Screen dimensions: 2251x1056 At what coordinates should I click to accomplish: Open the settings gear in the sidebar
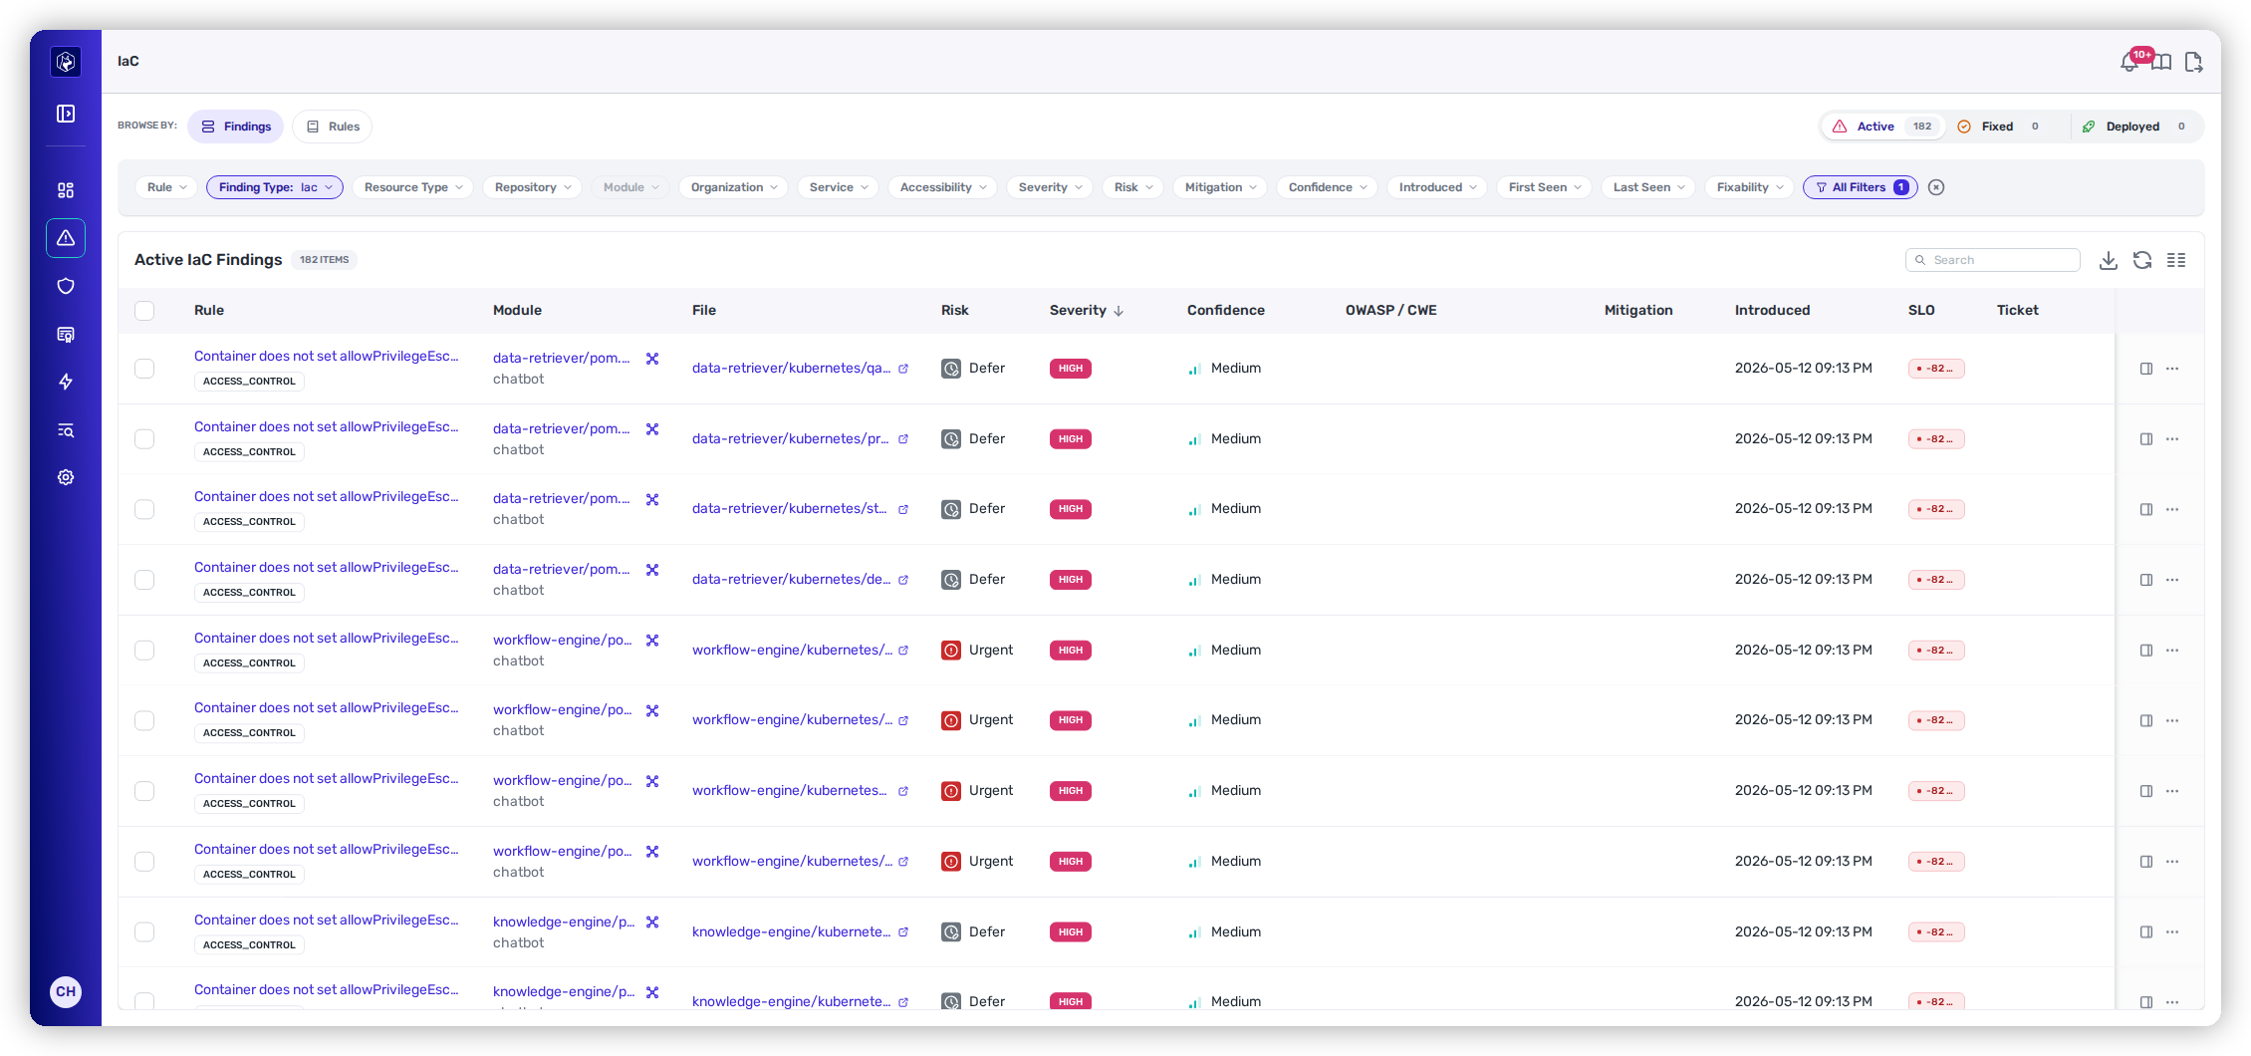coord(66,477)
